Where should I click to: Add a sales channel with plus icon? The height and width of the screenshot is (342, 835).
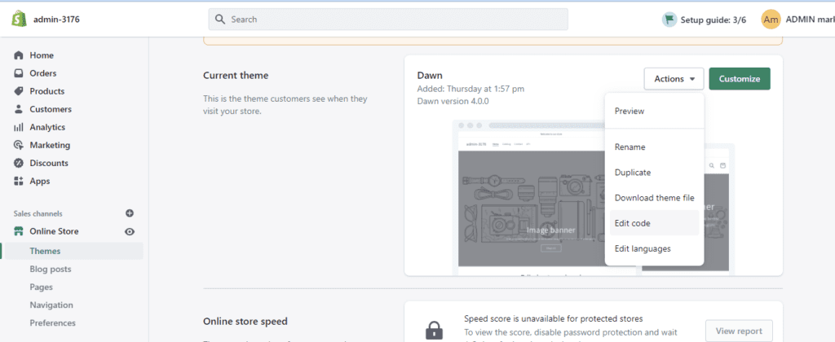pyautogui.click(x=130, y=213)
